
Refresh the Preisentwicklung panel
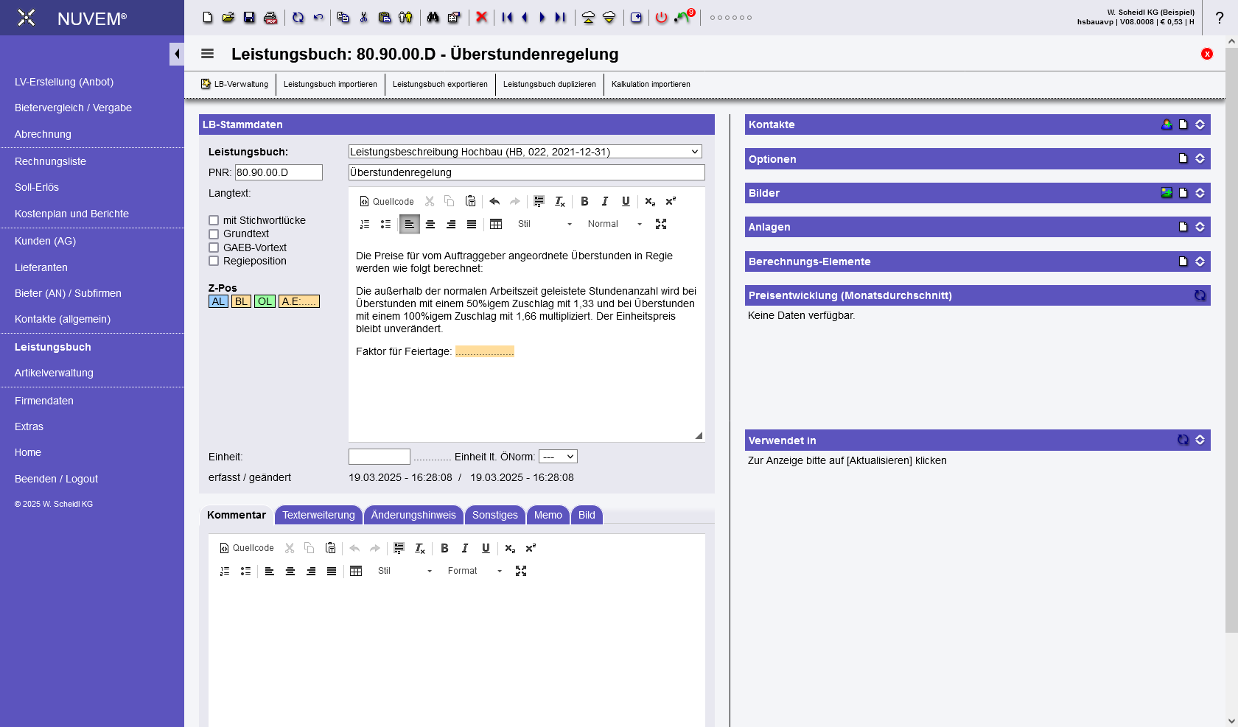tap(1200, 295)
